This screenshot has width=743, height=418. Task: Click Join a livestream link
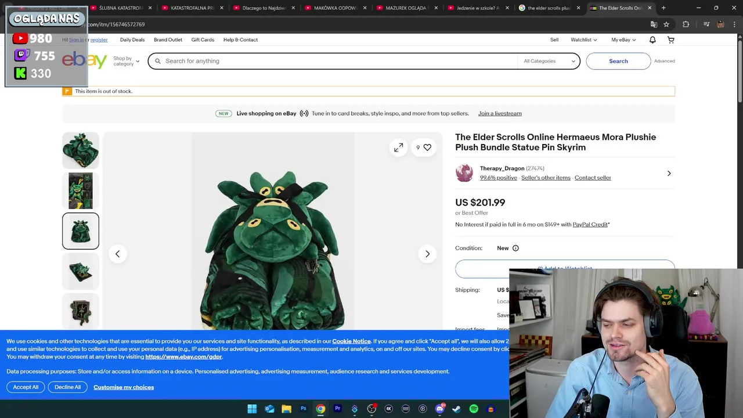(x=500, y=114)
